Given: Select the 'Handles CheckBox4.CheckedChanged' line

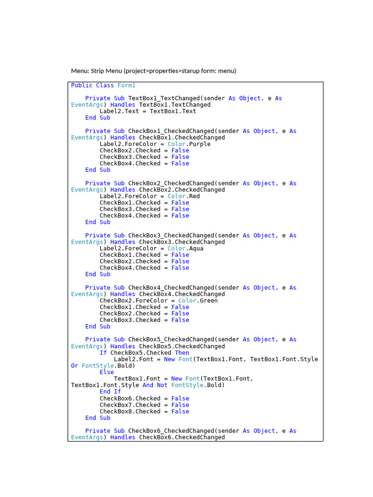Looking at the screenshot, I should [148, 294].
